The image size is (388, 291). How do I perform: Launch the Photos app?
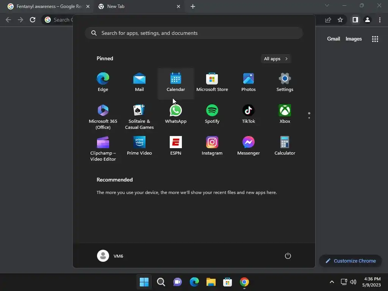click(249, 82)
